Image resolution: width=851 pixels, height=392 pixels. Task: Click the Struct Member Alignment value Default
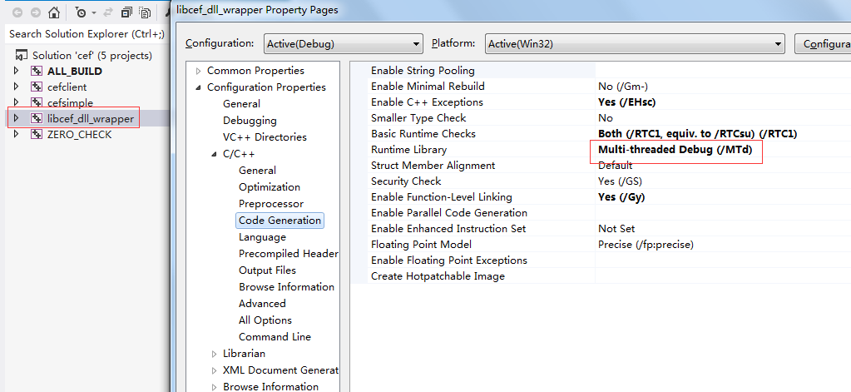(615, 165)
